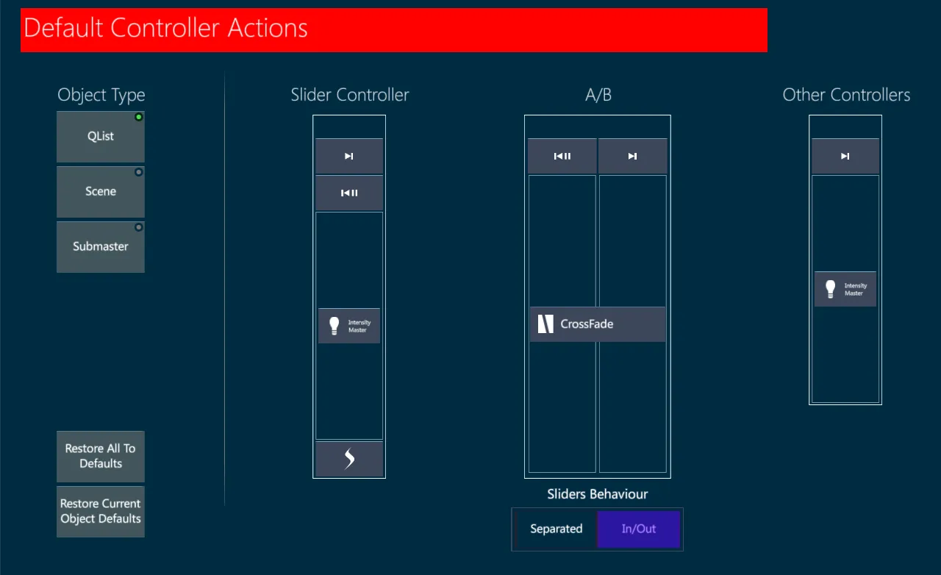Click the Default Controller Actions title bar

pyautogui.click(x=394, y=30)
